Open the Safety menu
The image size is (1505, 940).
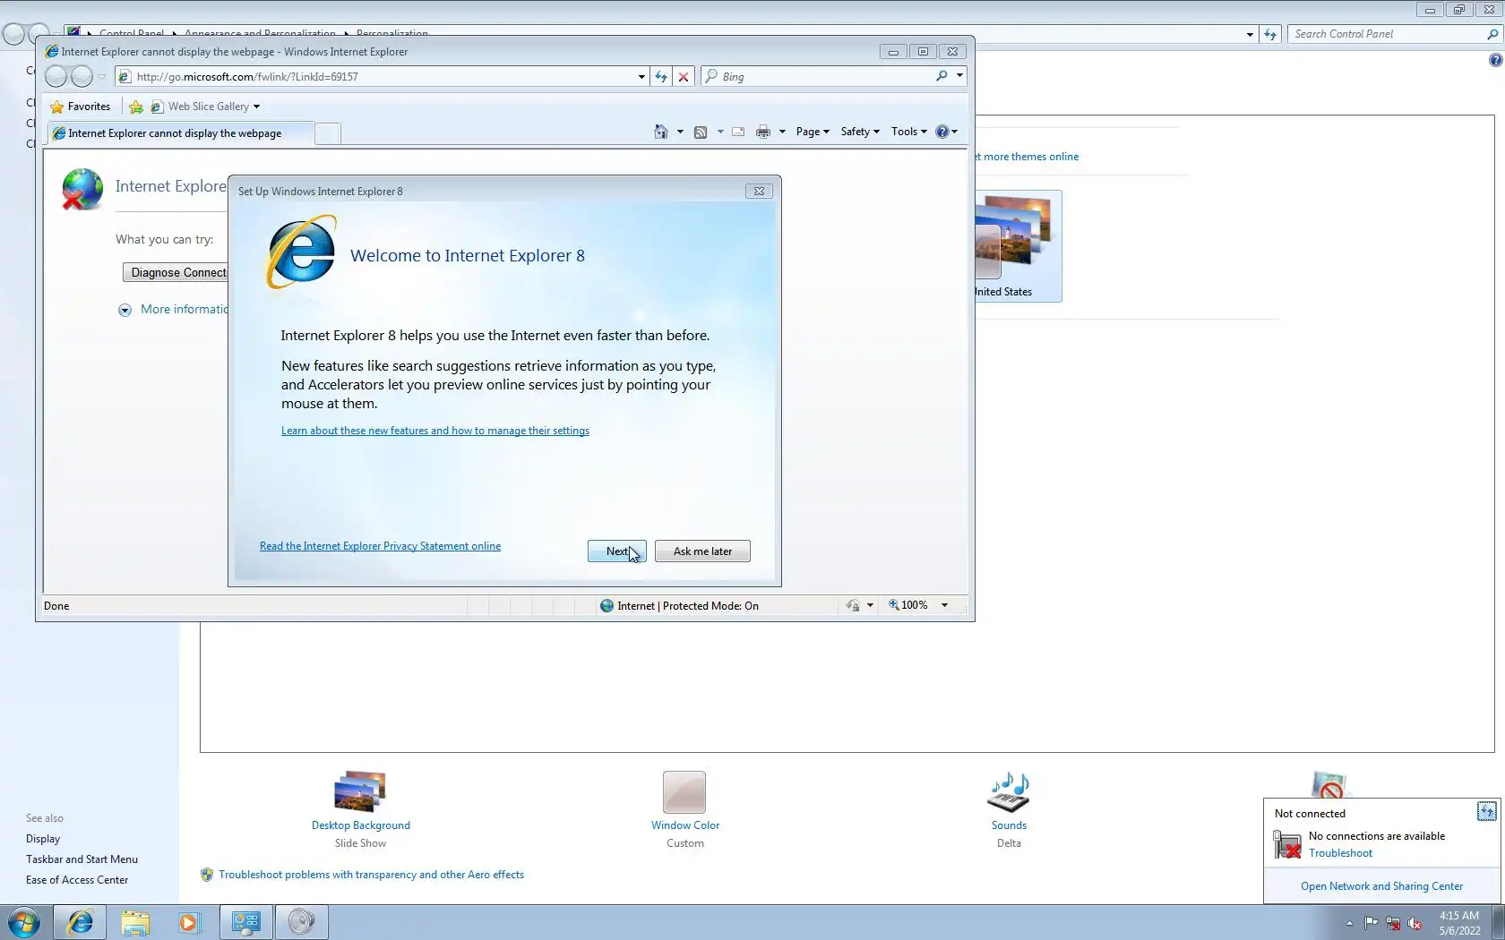coord(860,132)
